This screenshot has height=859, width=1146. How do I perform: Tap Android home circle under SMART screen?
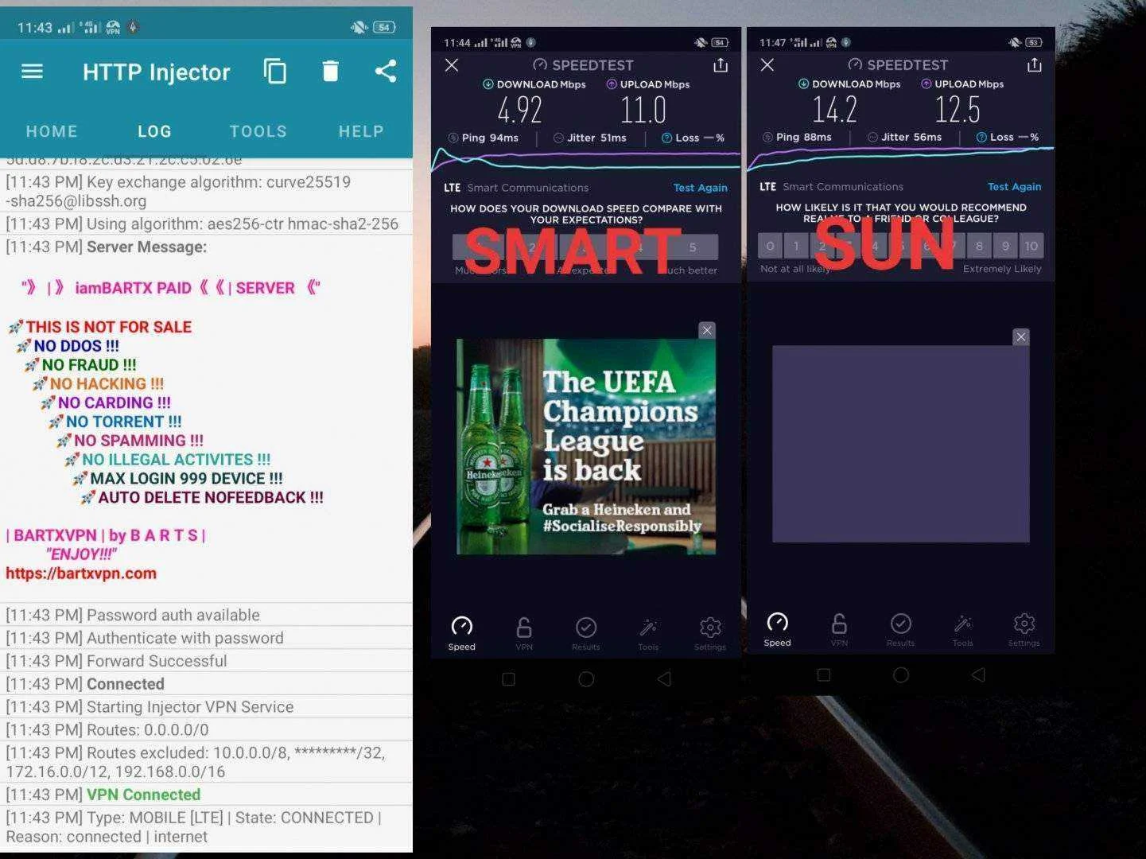[x=586, y=679]
